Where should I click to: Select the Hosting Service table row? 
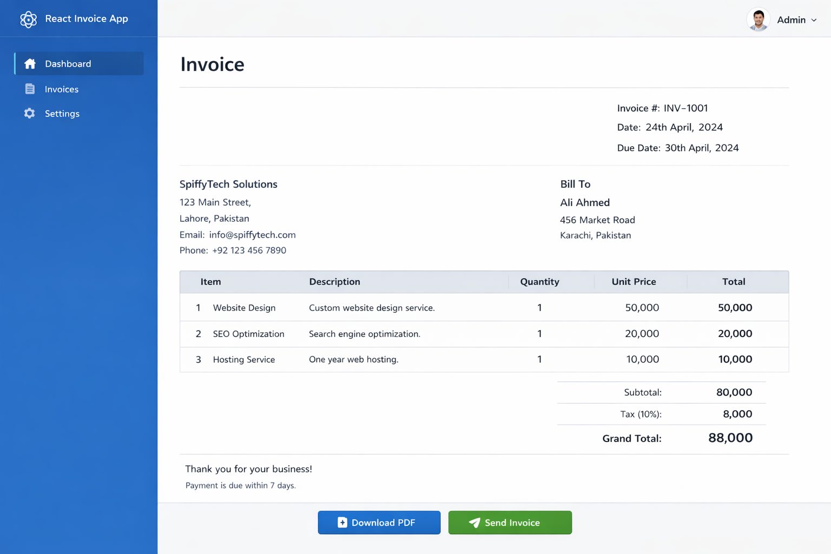[484, 359]
